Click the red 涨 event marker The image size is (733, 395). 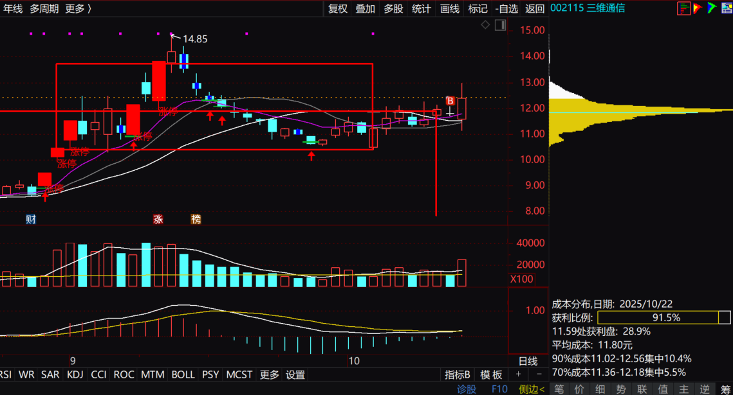click(x=158, y=219)
